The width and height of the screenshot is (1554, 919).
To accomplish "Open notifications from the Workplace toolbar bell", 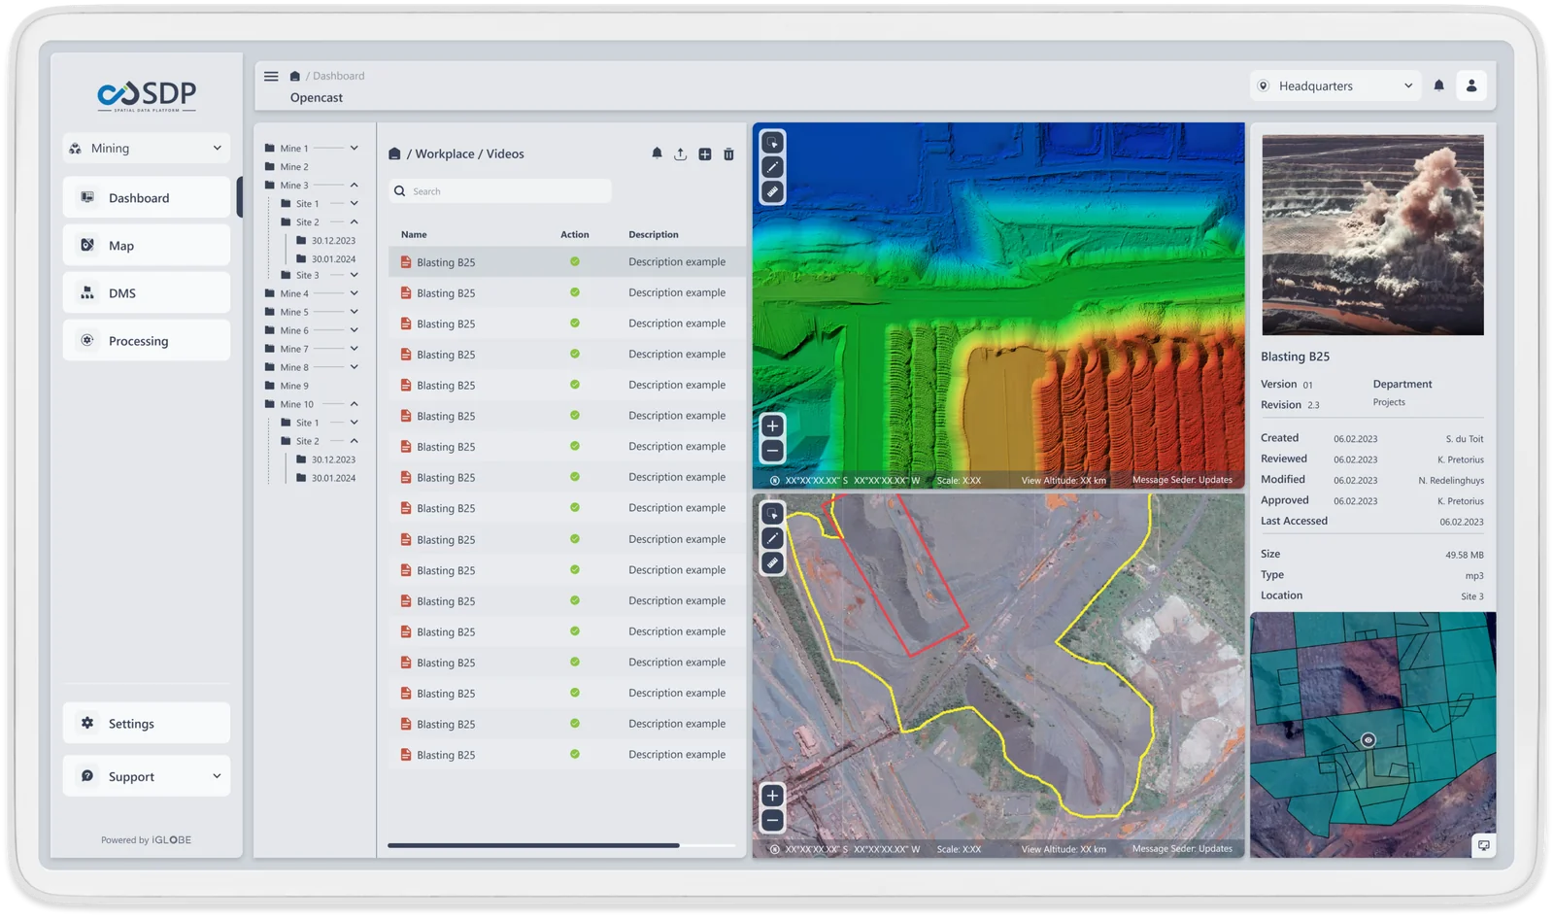I will (657, 153).
